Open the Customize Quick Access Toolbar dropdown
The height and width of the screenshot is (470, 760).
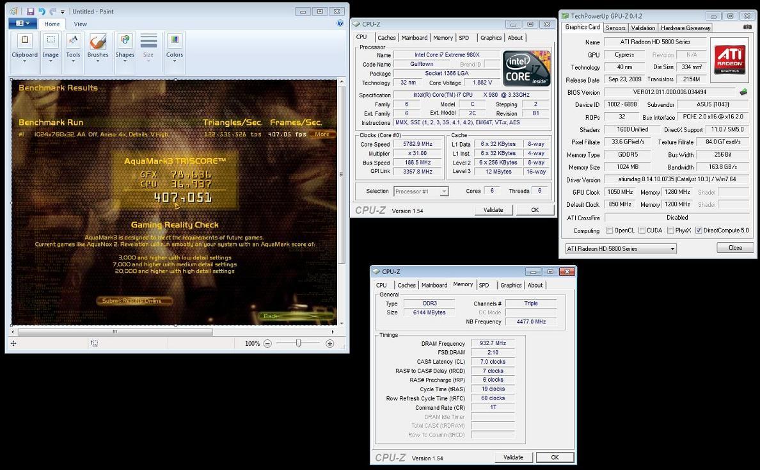63,12
